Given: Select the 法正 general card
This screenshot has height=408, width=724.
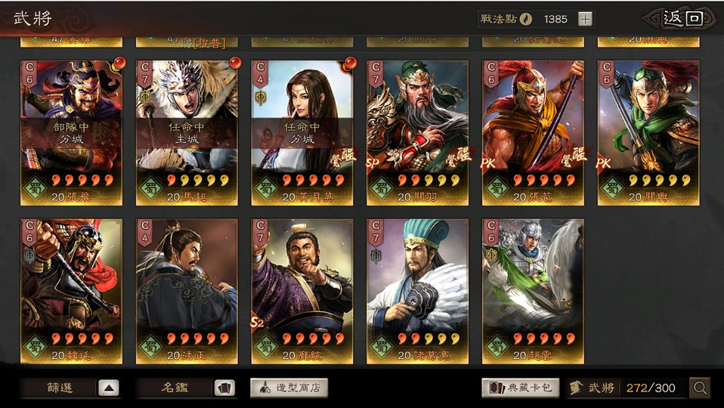Looking at the screenshot, I should click(x=187, y=291).
